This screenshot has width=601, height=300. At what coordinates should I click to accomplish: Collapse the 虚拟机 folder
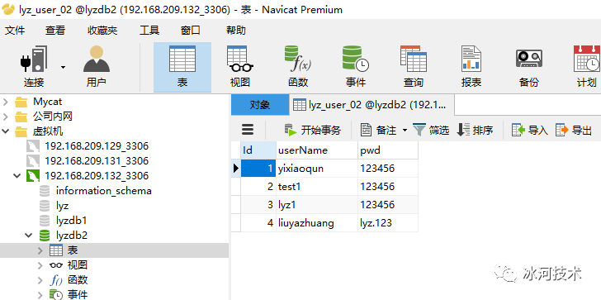pos(5,131)
